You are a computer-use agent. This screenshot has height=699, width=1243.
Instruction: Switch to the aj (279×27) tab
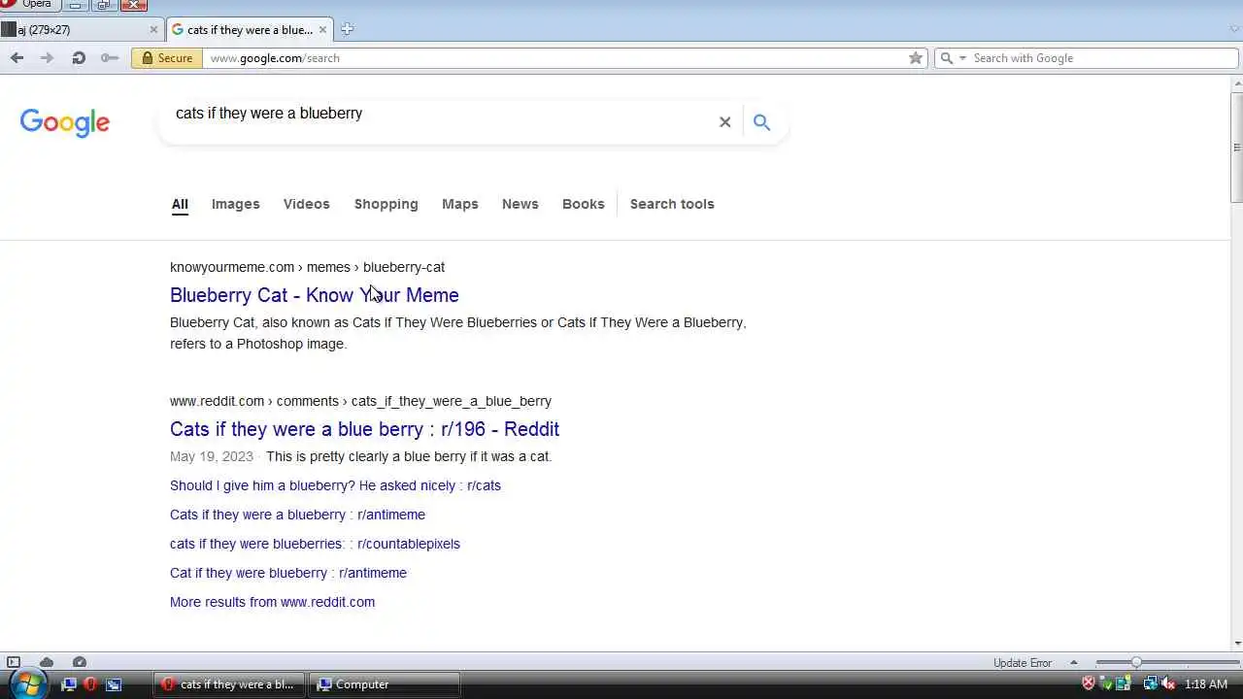[81, 30]
